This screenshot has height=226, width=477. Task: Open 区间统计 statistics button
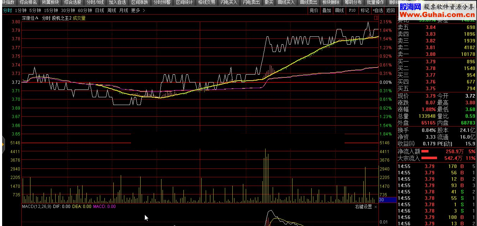[x=184, y=2]
